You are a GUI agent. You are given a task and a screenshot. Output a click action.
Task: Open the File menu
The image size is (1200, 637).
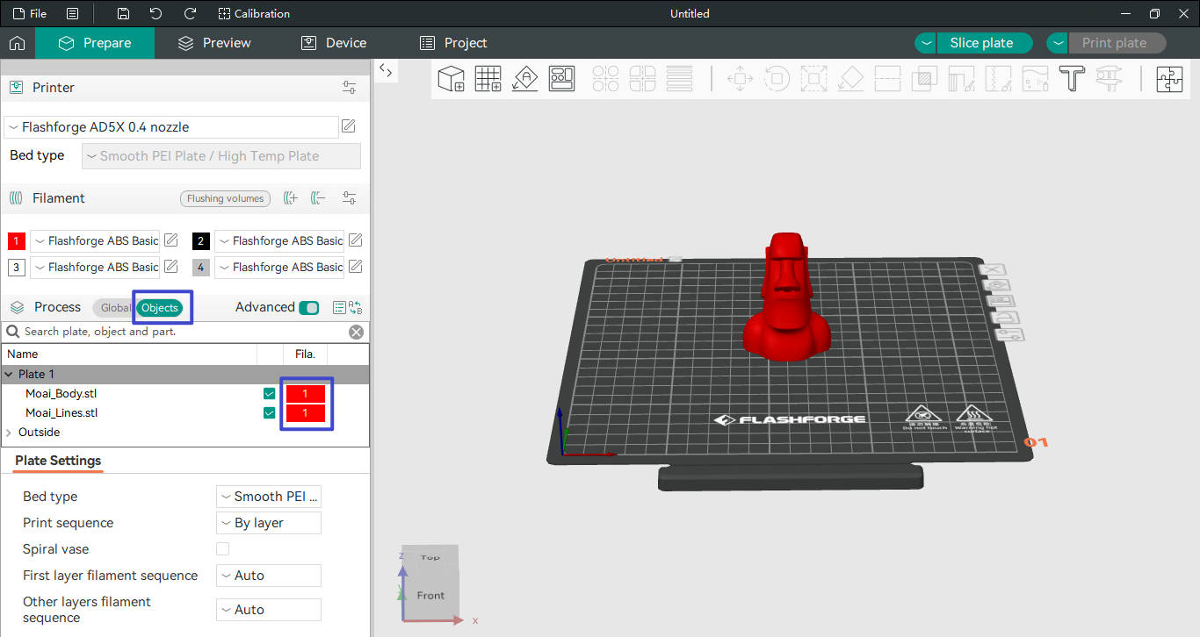point(30,14)
